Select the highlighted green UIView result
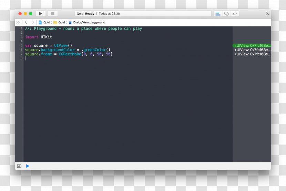 point(252,45)
